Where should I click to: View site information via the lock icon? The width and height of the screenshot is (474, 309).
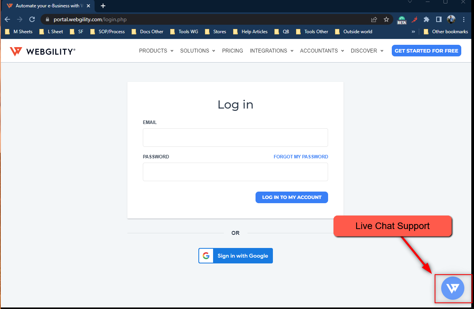pyautogui.click(x=48, y=19)
